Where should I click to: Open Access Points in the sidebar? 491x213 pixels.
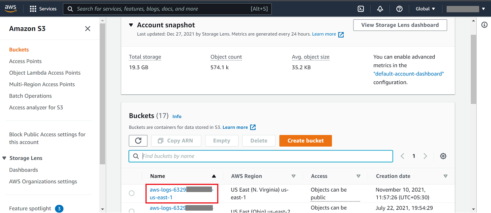(x=25, y=61)
